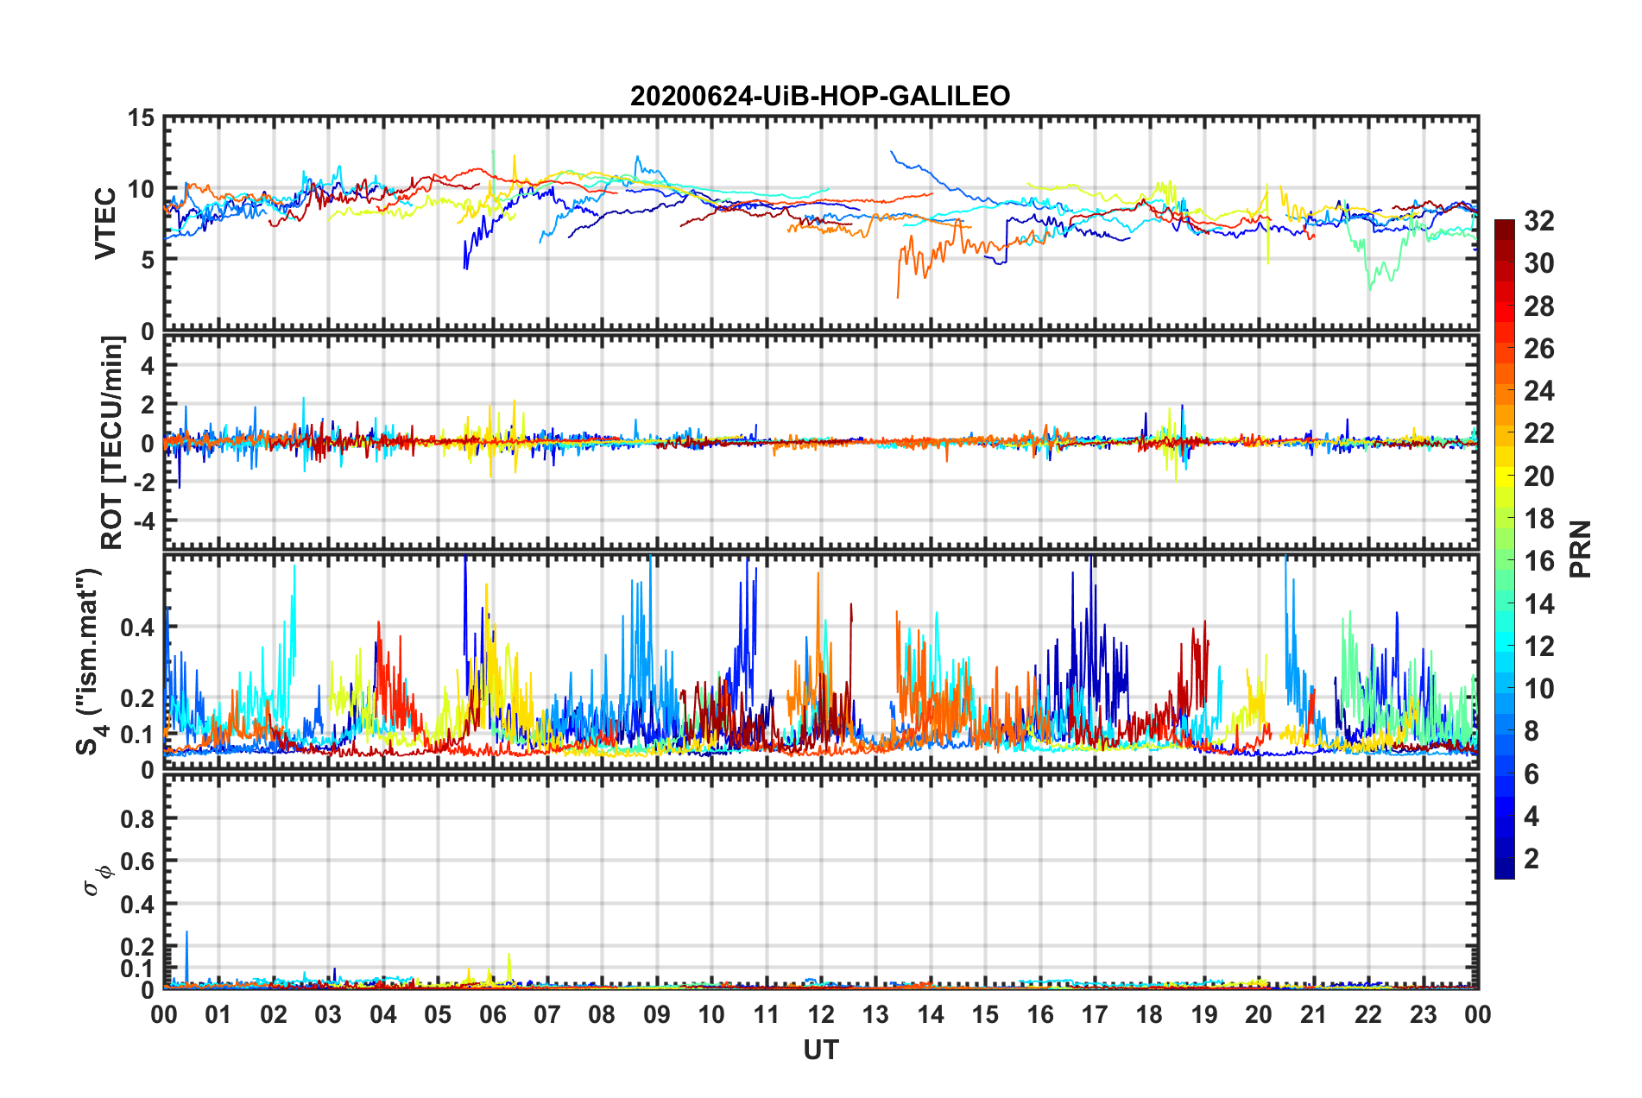Select the 20 label on PRN colorbar

point(1539,476)
